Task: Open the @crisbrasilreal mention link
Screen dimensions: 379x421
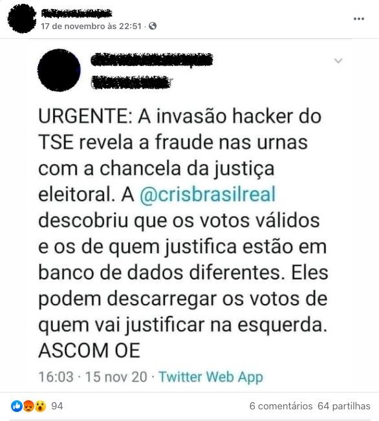Action: pyautogui.click(x=208, y=194)
